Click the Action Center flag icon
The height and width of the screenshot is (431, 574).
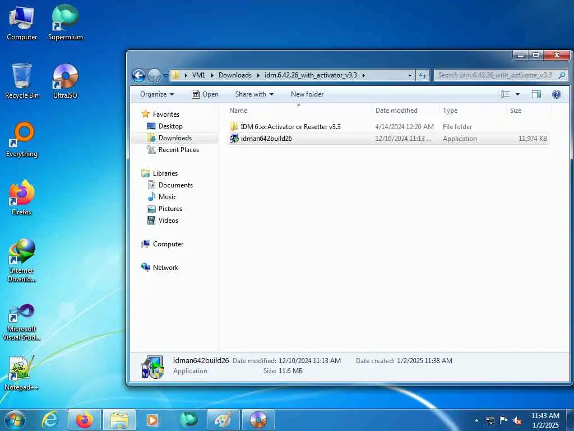pos(504,420)
